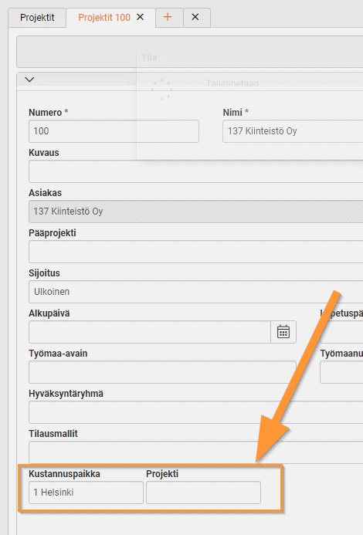Close the Projektit 100 tab

click(x=141, y=17)
